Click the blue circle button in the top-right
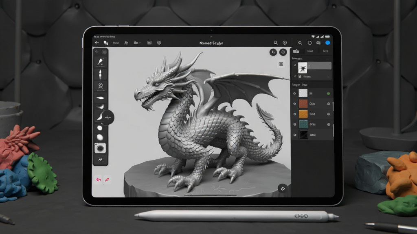Screen dimensions: 417x234 pyautogui.click(x=327, y=43)
